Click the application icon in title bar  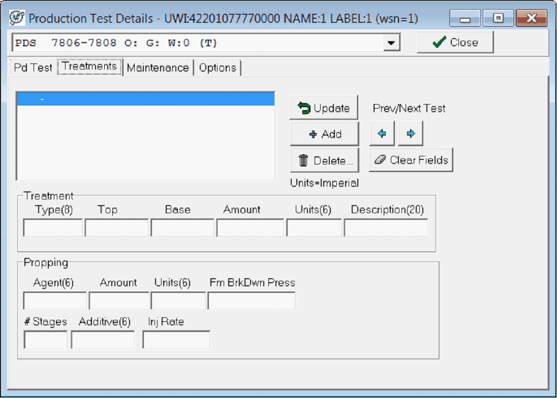17,19
